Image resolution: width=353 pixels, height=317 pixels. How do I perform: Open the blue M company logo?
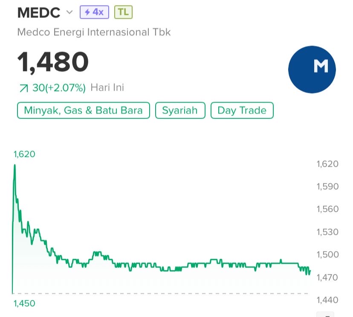point(312,69)
